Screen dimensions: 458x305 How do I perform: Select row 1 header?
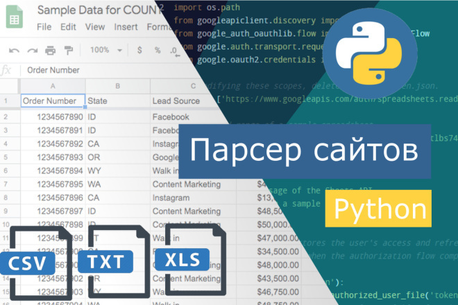6,101
